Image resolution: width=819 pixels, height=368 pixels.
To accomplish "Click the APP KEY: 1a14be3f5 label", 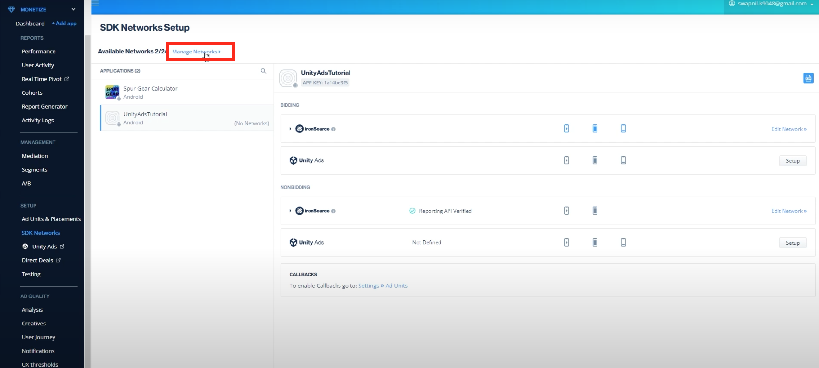I will 325,83.
